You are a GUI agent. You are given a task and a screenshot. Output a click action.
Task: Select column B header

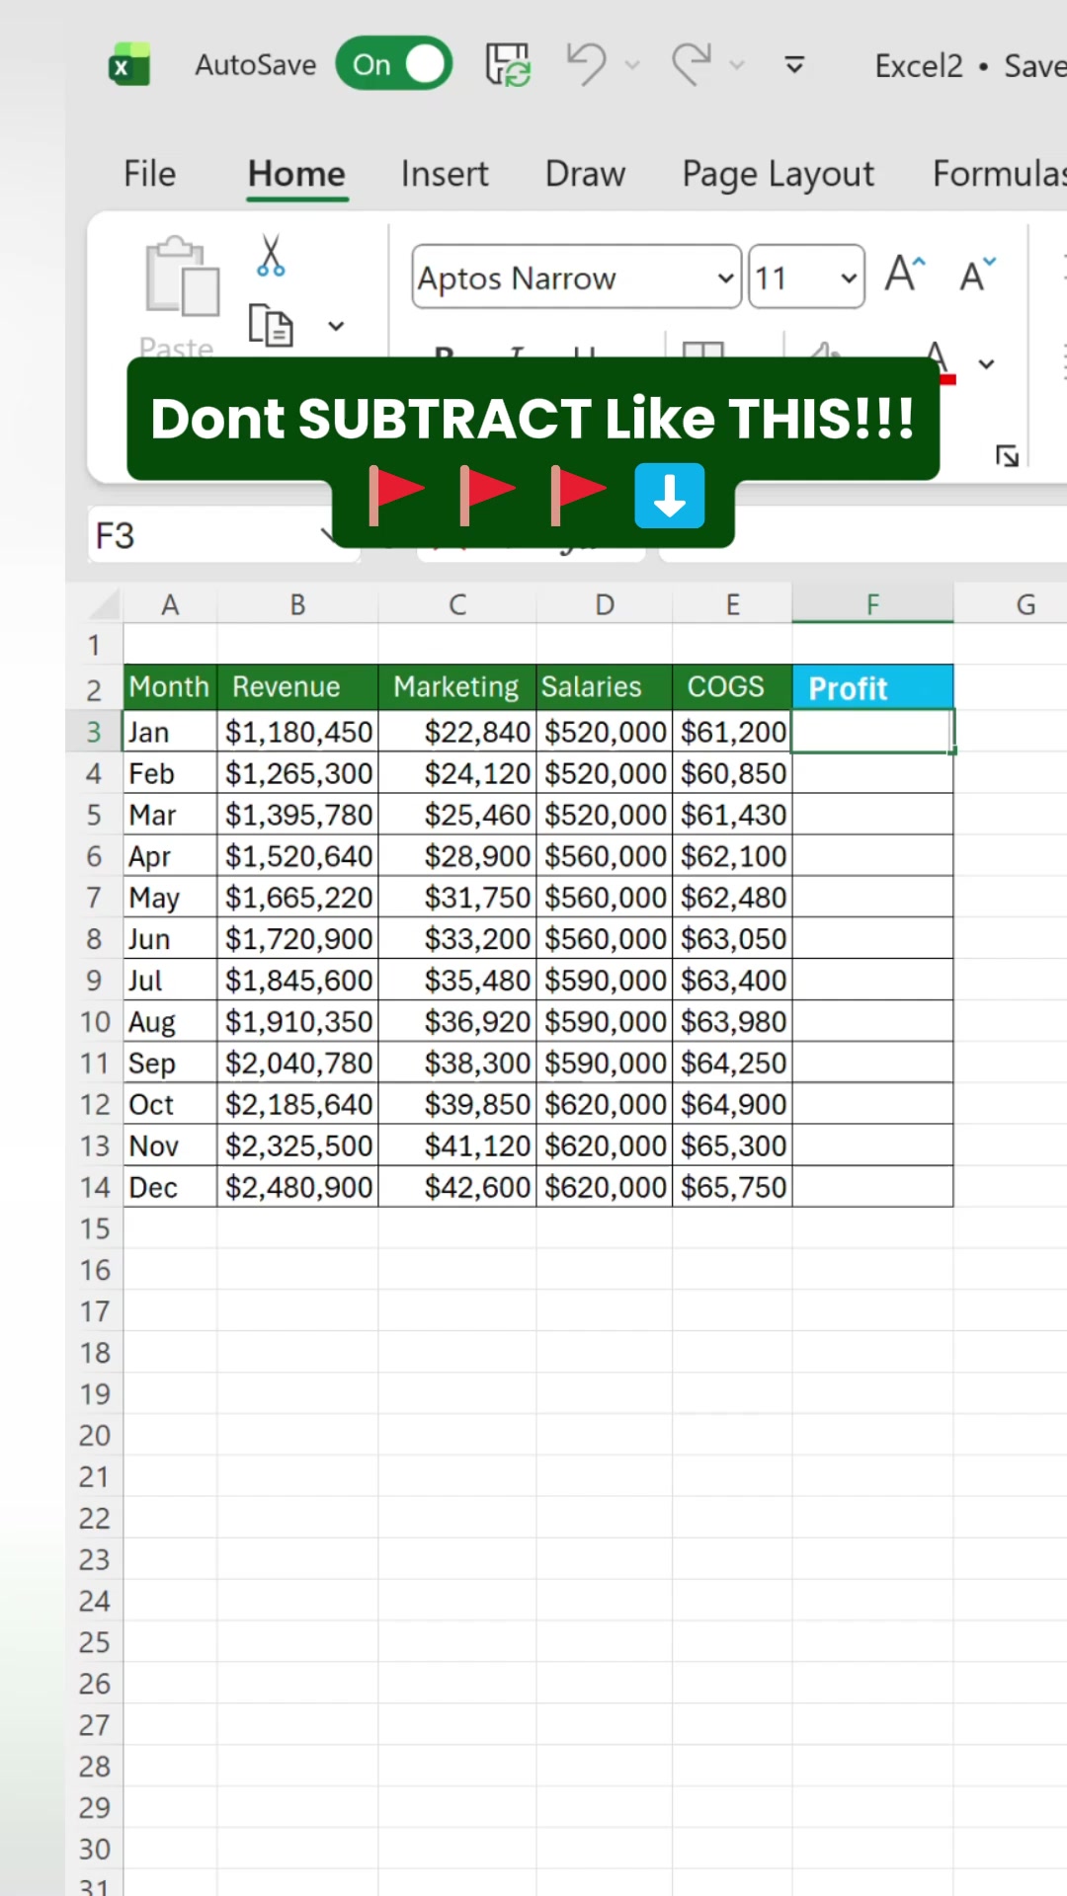coord(297,604)
